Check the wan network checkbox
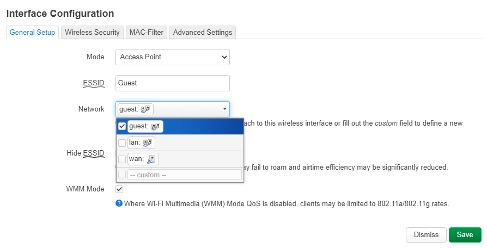The image size is (487, 248). point(122,159)
